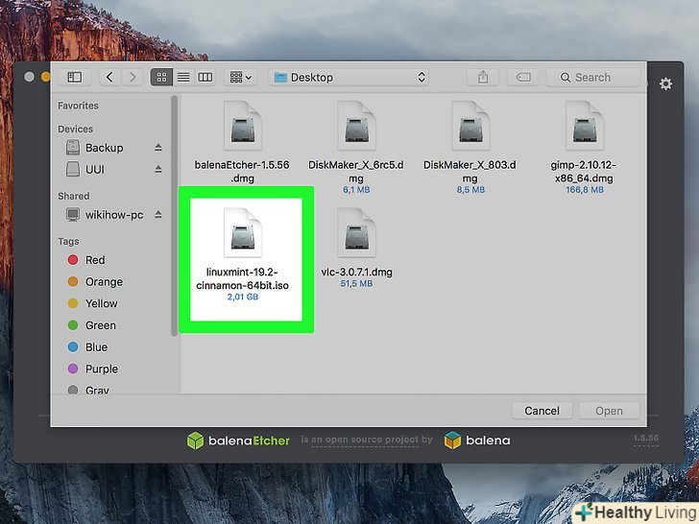The width and height of the screenshot is (699, 524).
Task: Switch to icon view mode
Action: point(160,77)
